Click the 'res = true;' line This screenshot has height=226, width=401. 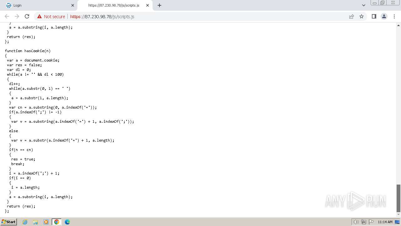pyautogui.click(x=23, y=159)
